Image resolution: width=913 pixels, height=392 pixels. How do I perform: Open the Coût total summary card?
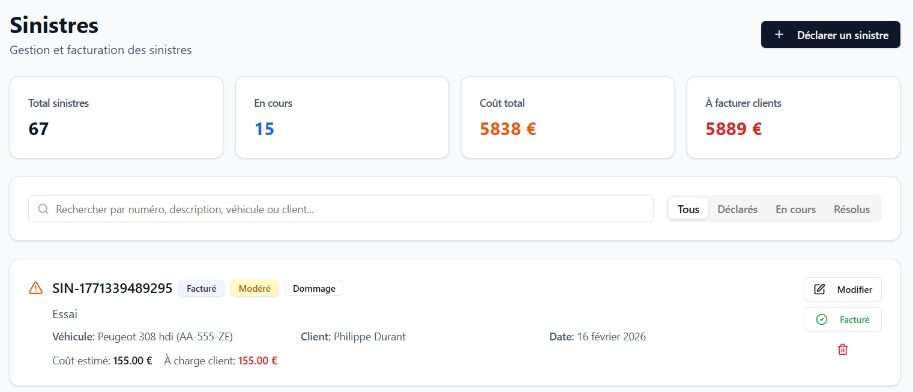(567, 118)
